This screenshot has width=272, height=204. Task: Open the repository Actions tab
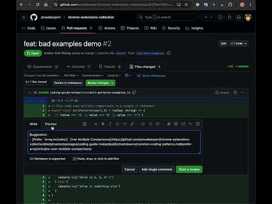click(107, 28)
